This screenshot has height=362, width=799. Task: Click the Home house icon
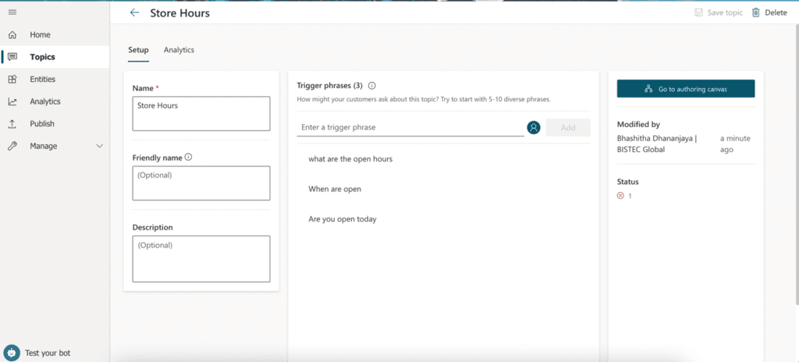click(x=12, y=34)
